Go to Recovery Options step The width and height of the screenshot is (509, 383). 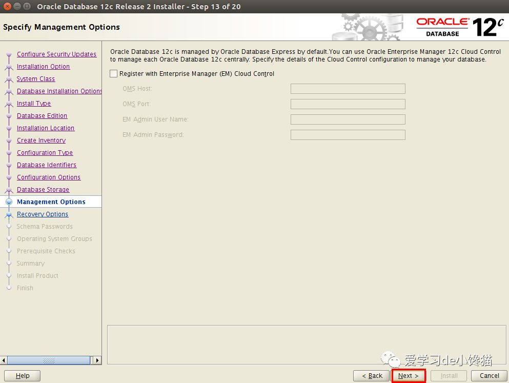coord(43,214)
